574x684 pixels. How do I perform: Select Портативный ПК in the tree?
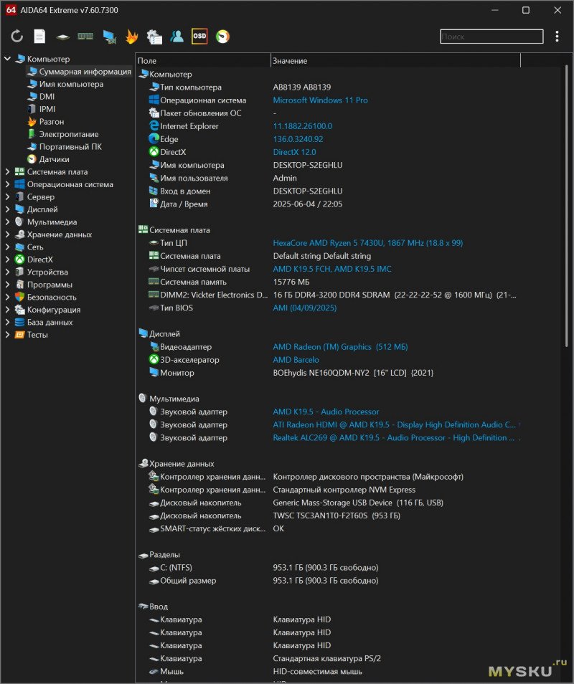click(x=70, y=146)
